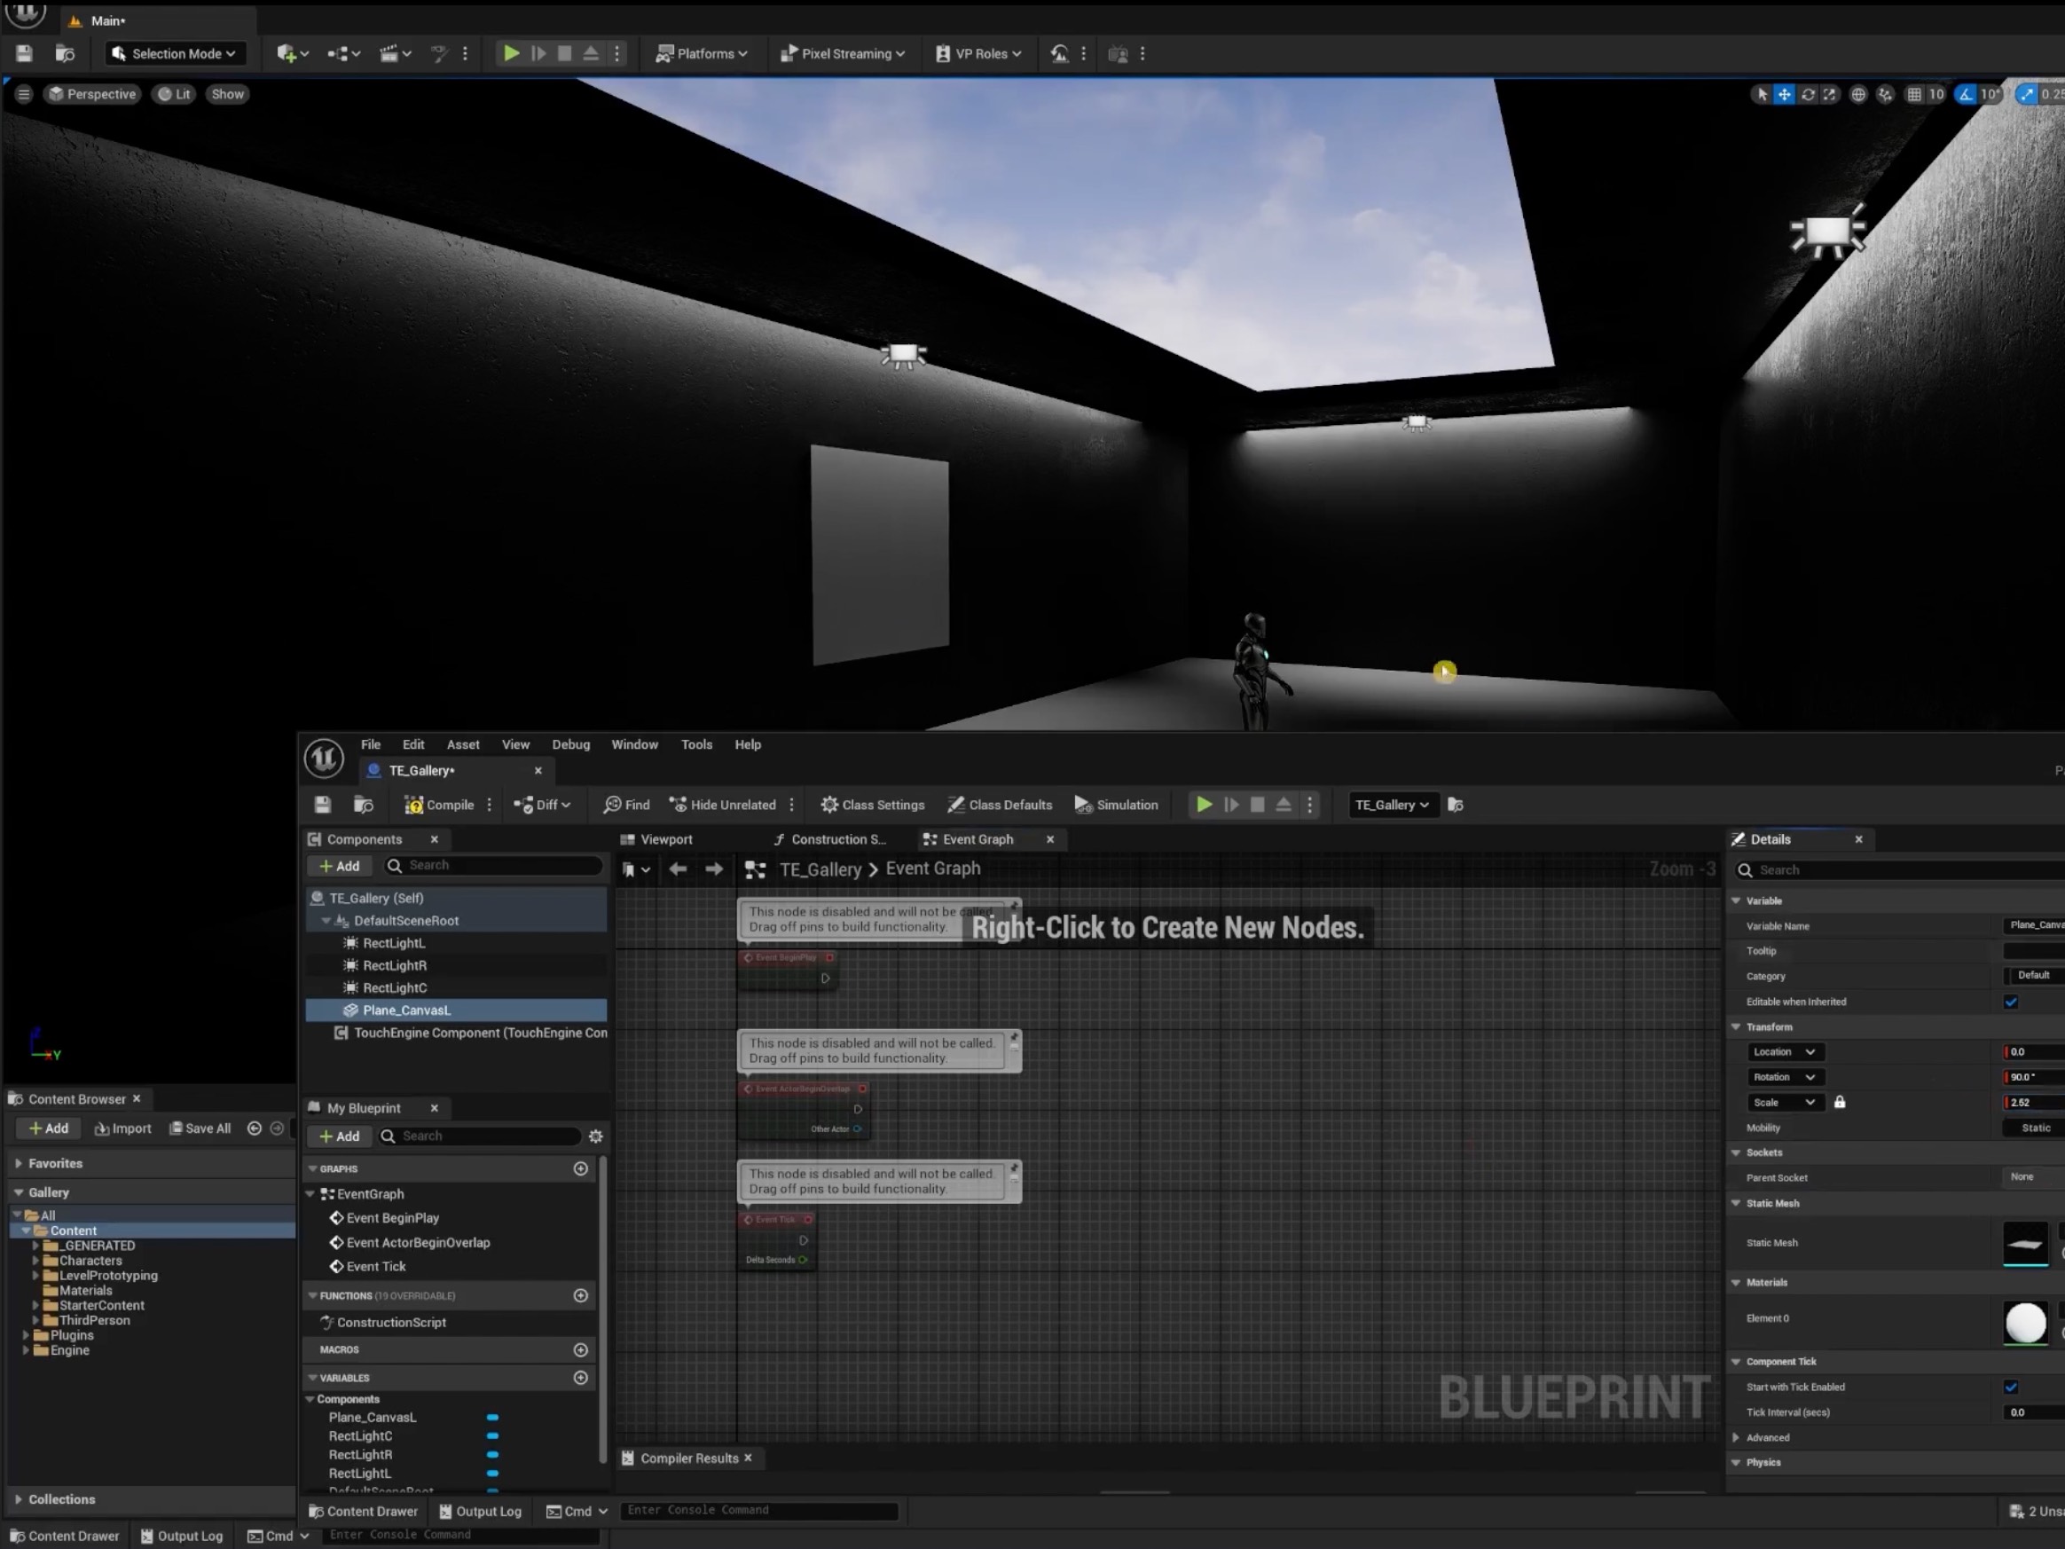Open Output Log in main status bar

181,1536
